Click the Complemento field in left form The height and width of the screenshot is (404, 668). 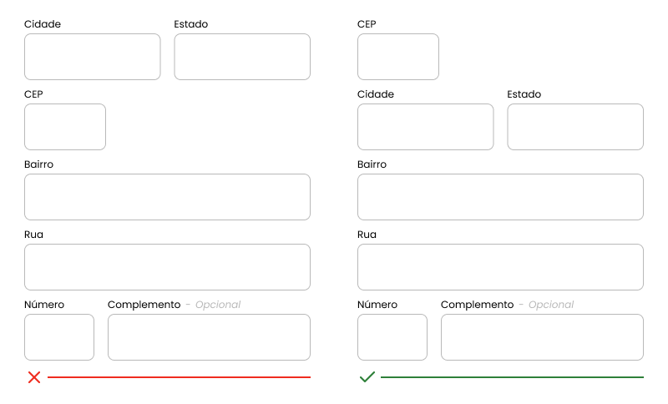click(209, 337)
